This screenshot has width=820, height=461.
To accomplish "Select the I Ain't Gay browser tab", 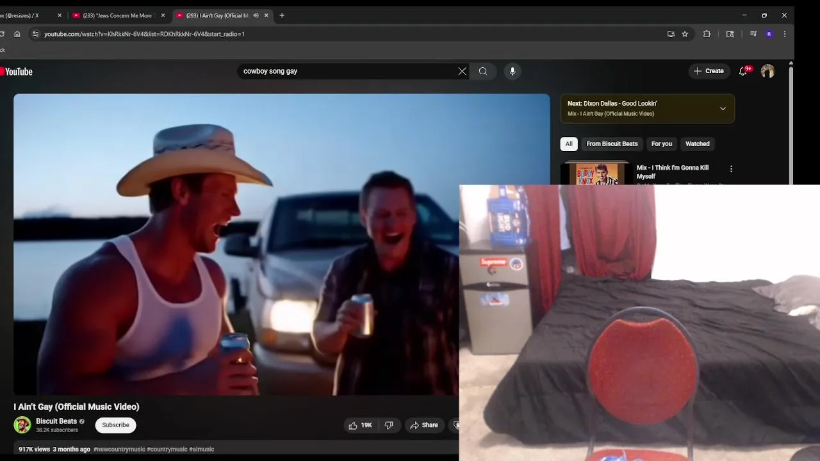I will click(222, 15).
